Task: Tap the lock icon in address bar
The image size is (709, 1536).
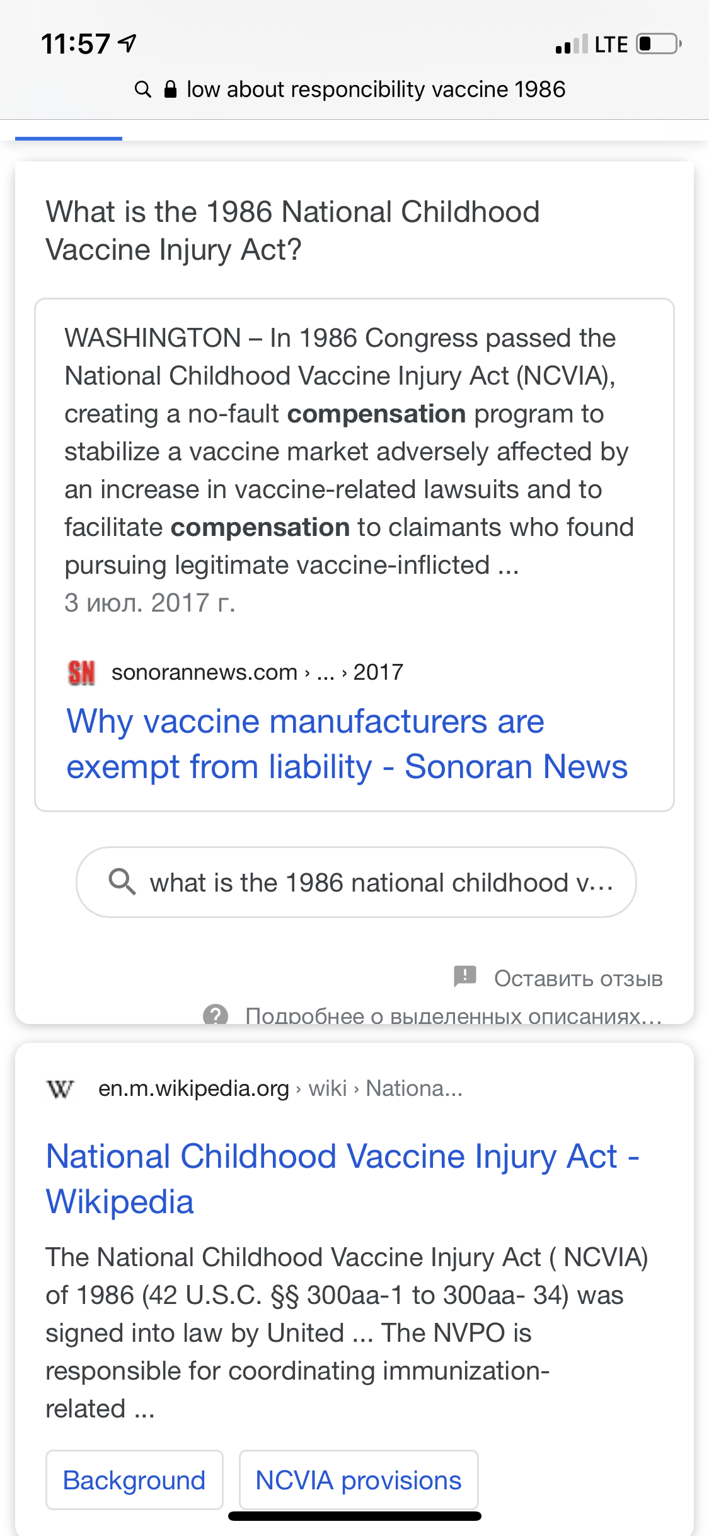Action: 170,90
